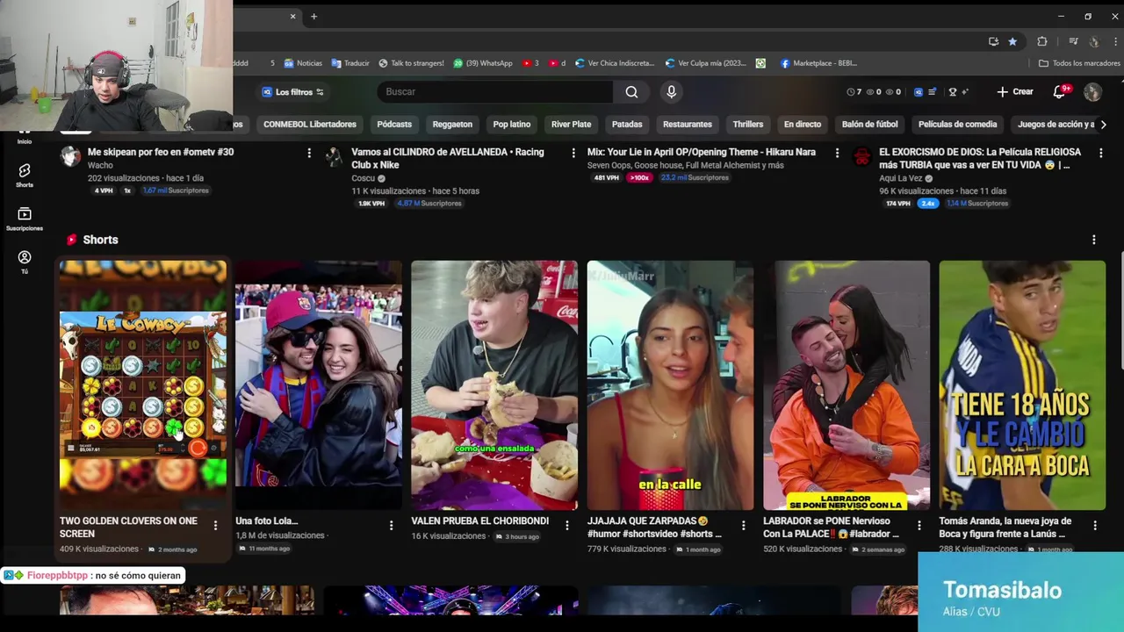Select the CONMEBOL Libertadores chip
The image size is (1124, 632).
coord(310,125)
